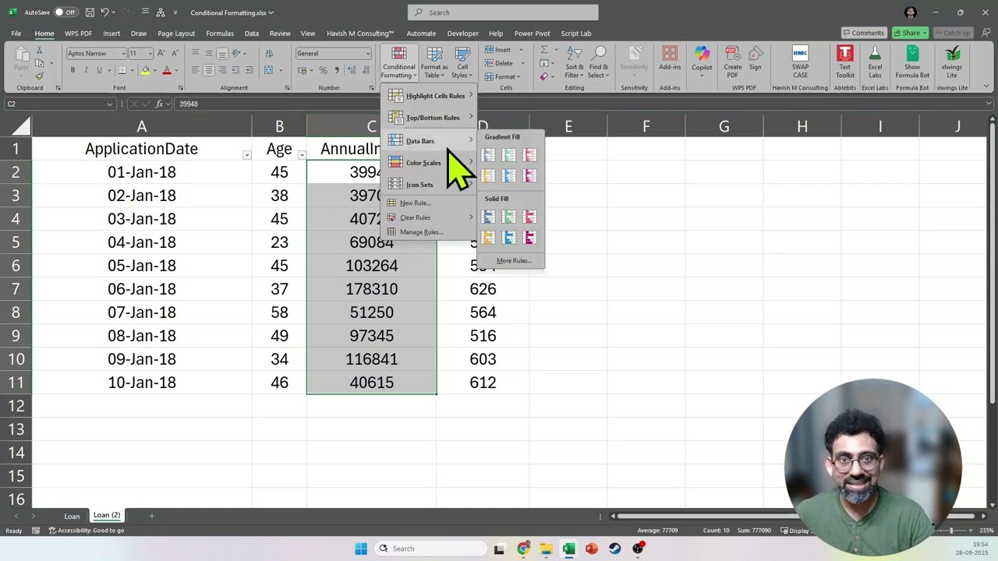The height and width of the screenshot is (561, 998).
Task: Toggle italic formatting
Action: pos(86,70)
